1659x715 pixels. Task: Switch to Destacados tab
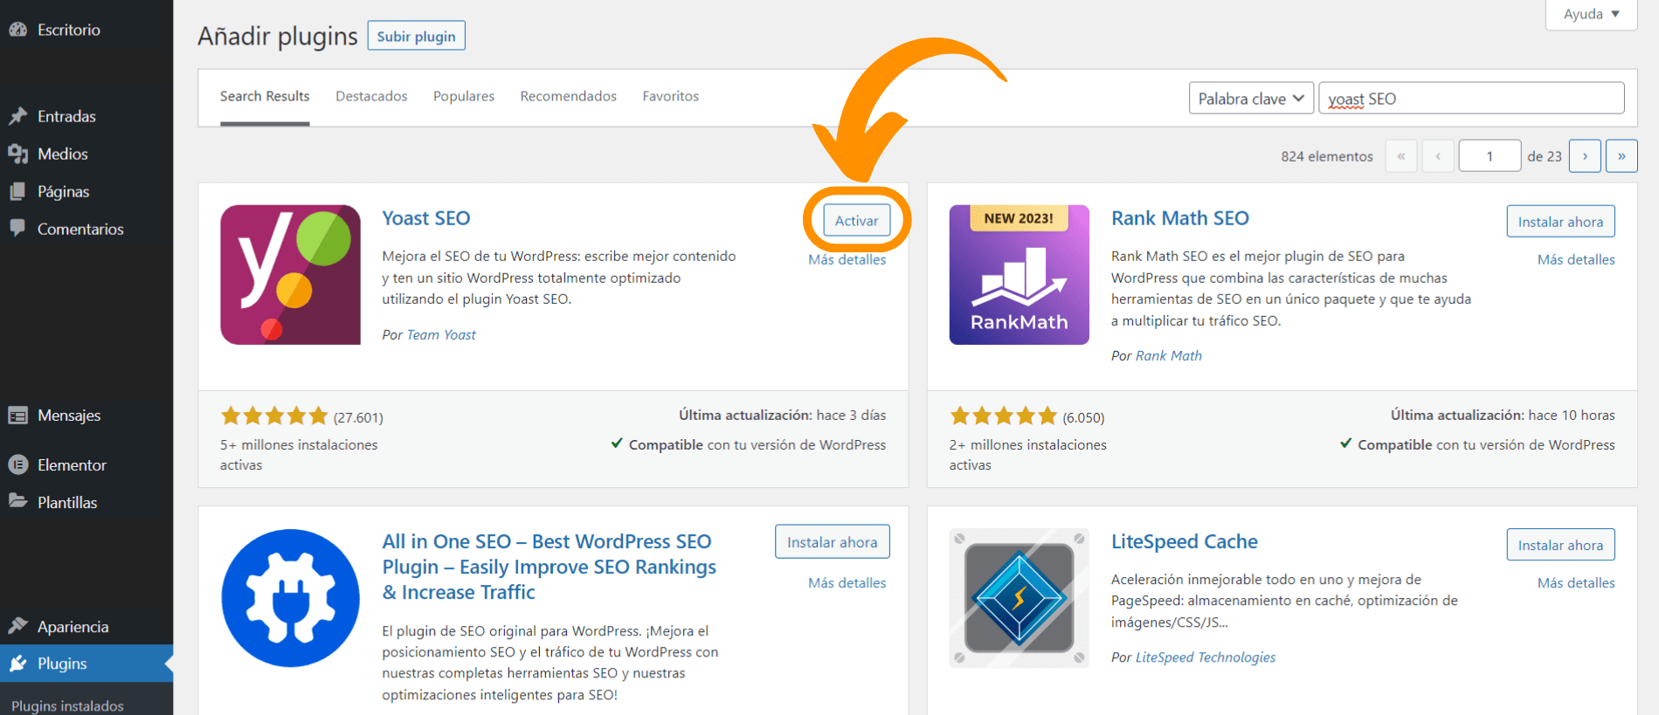(x=371, y=96)
